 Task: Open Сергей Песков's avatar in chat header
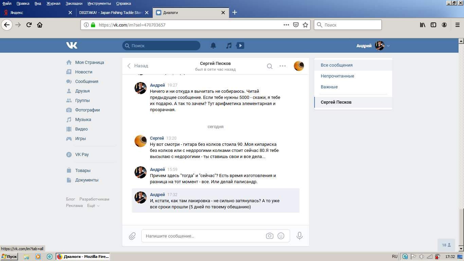299,66
